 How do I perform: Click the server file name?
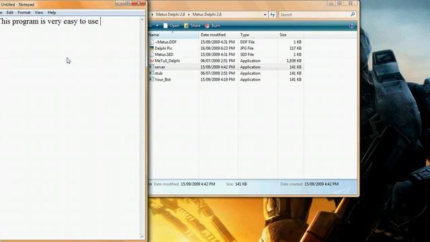click(x=160, y=67)
